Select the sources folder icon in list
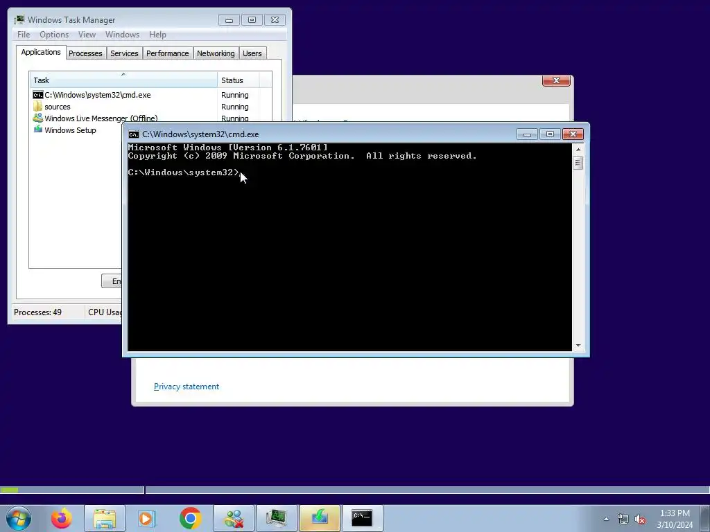 pyautogui.click(x=38, y=107)
